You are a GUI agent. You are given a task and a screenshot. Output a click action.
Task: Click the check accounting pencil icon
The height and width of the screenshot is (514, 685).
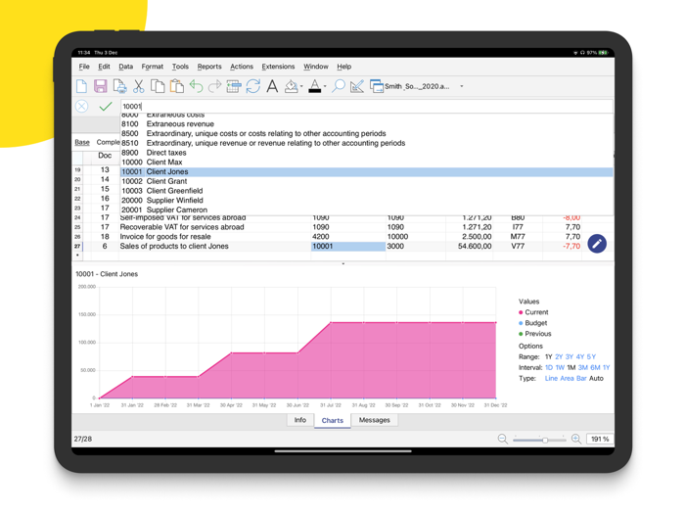tap(357, 86)
